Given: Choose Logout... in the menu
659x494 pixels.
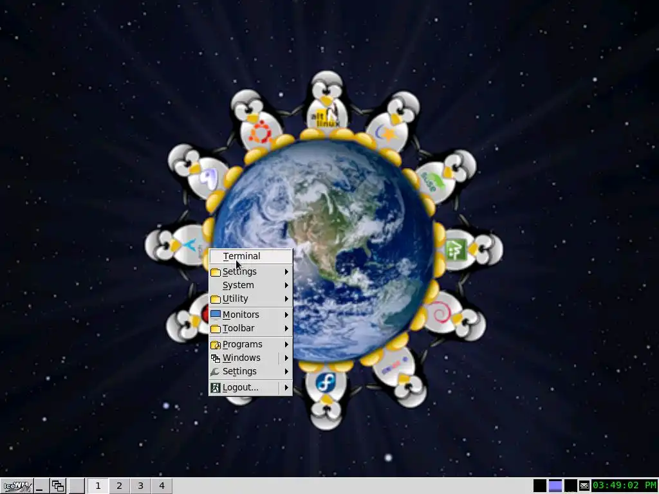Looking at the screenshot, I should click(241, 387).
